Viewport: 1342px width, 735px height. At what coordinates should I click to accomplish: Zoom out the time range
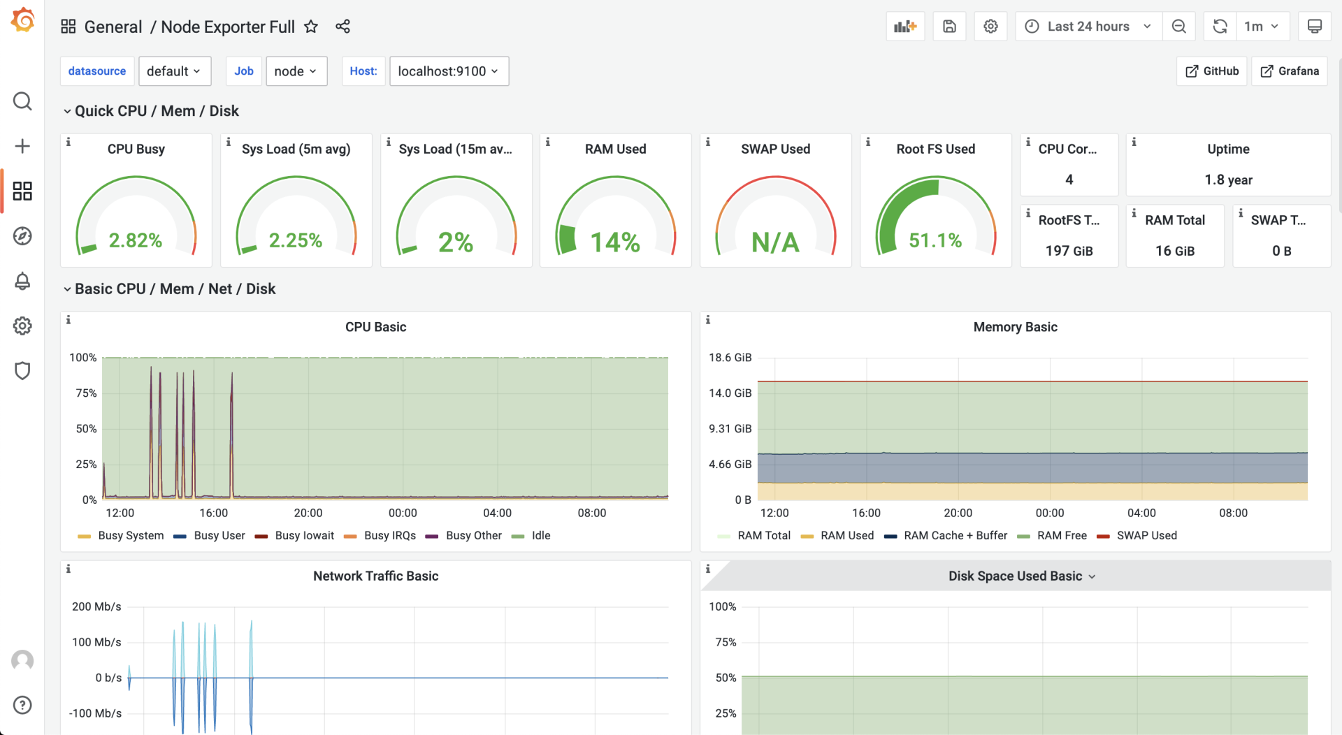click(x=1179, y=27)
